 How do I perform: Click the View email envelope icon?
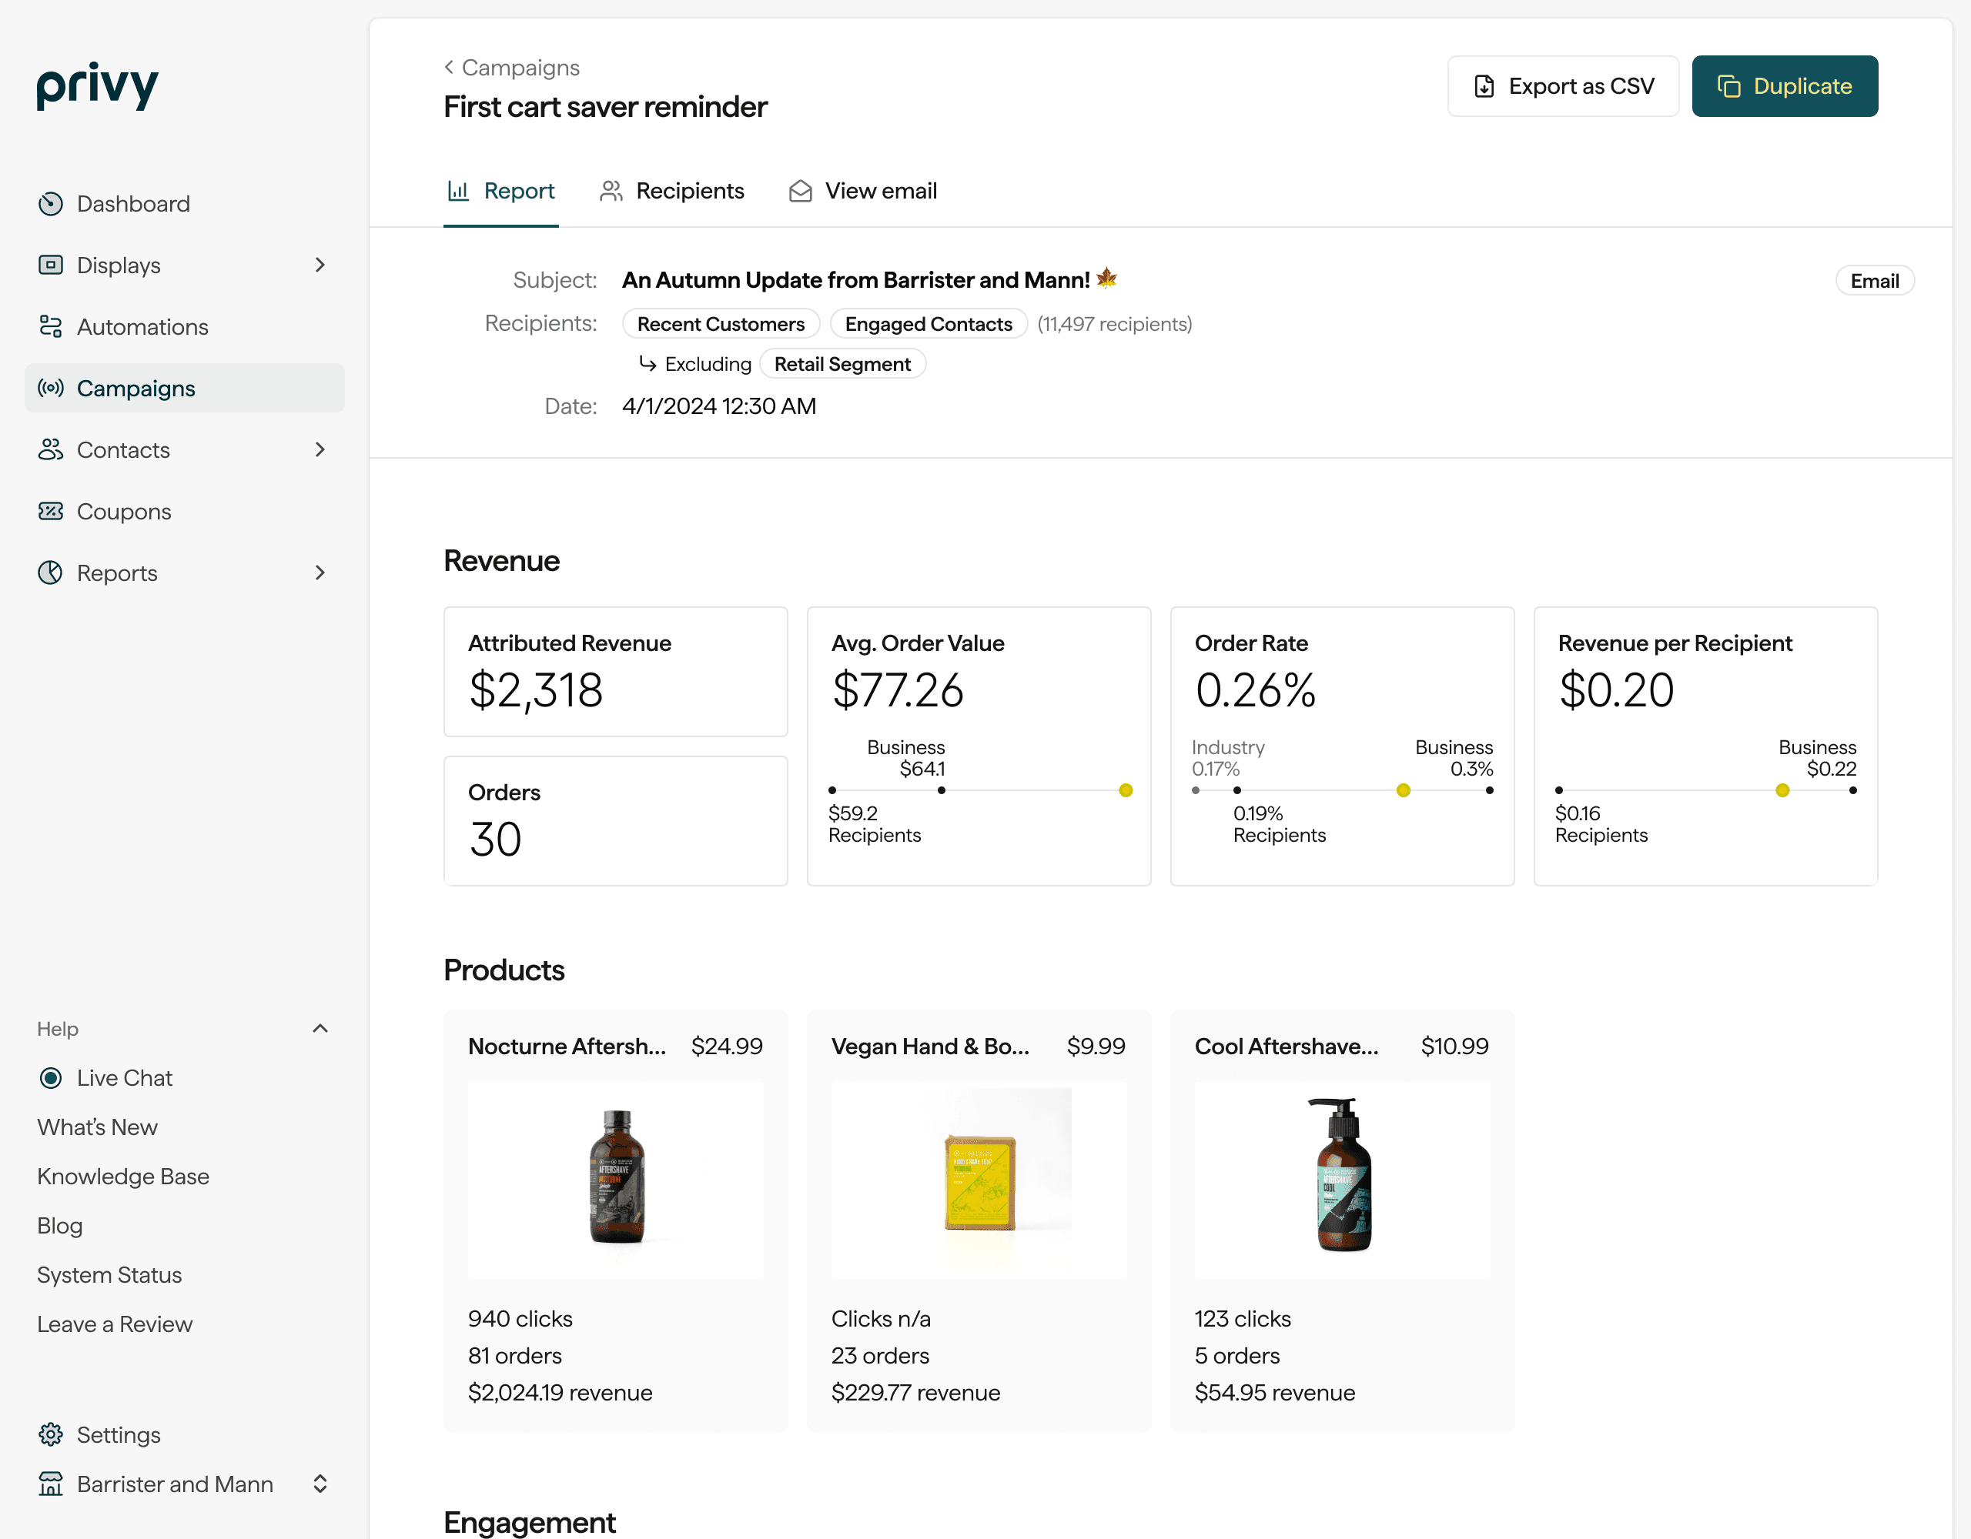pyautogui.click(x=801, y=190)
